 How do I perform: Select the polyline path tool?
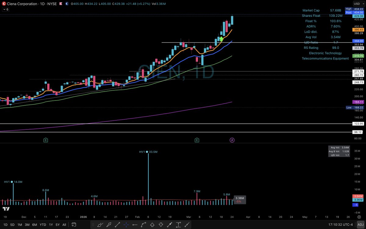[x=143, y=225]
